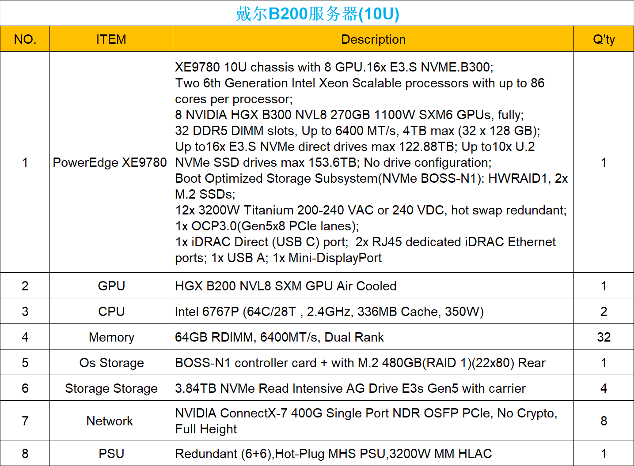The image size is (634, 466).
Task: Select the PowerEdge XE9780 item cell
Action: click(x=111, y=162)
